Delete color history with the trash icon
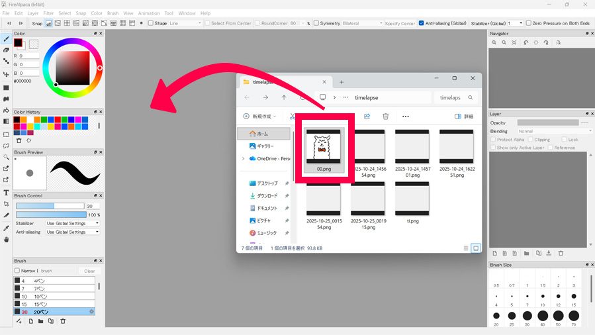The height and width of the screenshot is (335, 595). (19, 140)
